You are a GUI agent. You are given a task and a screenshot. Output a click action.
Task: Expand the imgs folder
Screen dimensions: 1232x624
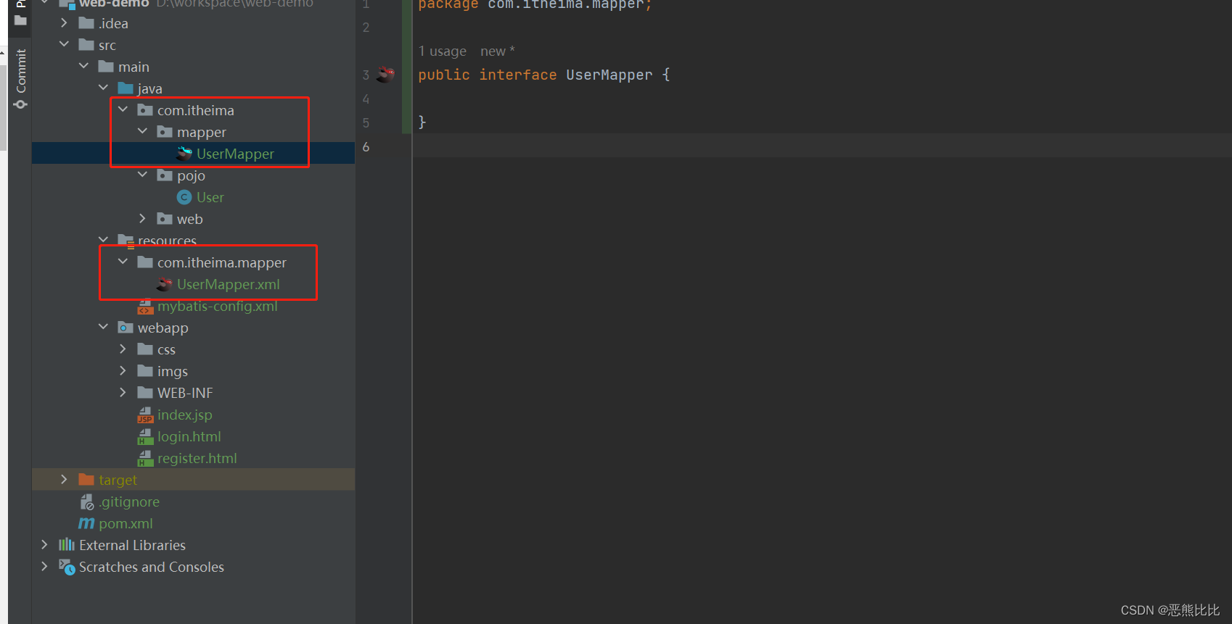[123, 371]
